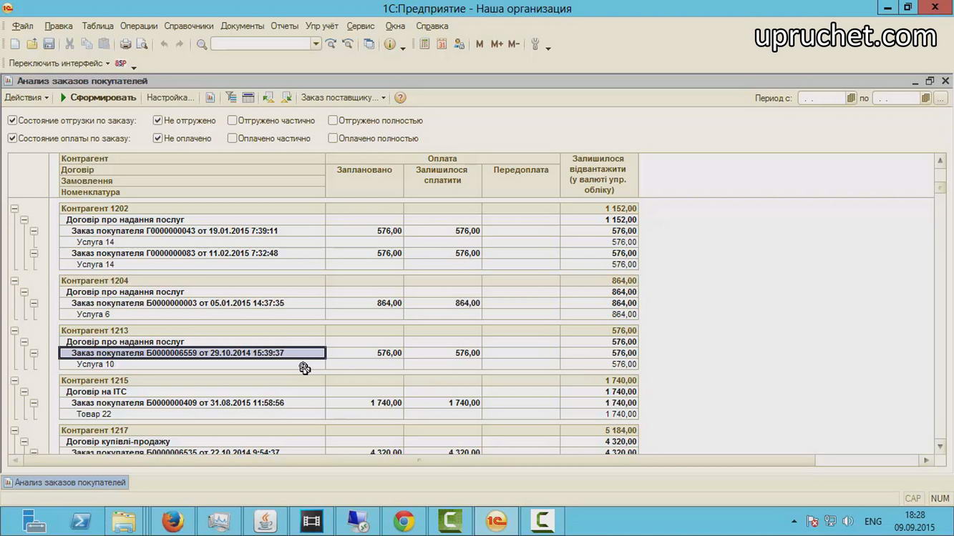Screen dimensions: 954x536
Task: Collapse order Г0000000043 row
Action: pyautogui.click(x=34, y=231)
